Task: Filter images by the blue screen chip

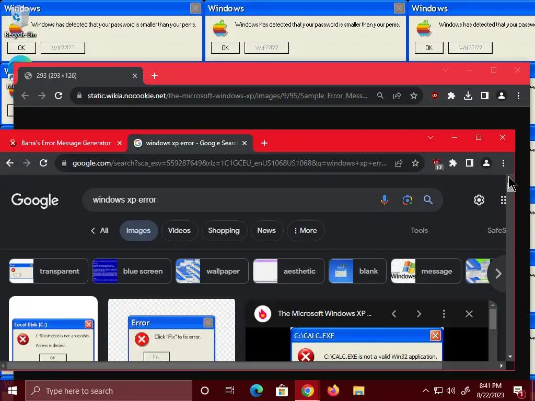Action: [x=132, y=271]
